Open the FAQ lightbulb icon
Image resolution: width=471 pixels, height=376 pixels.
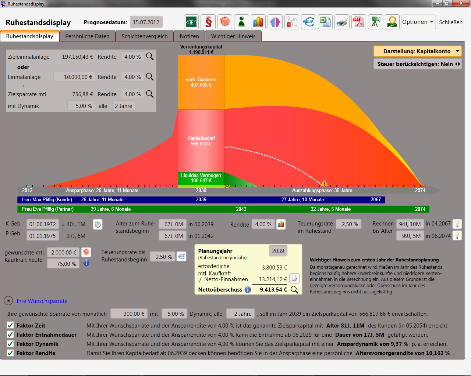click(x=392, y=22)
